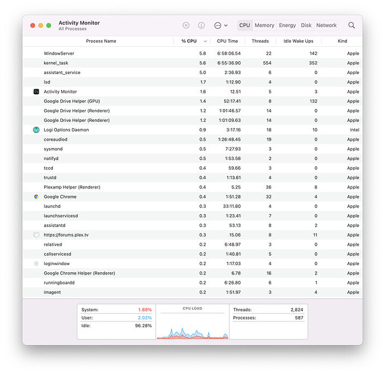Select the callservicesd process row
The width and height of the screenshot is (385, 374).
tap(192, 254)
